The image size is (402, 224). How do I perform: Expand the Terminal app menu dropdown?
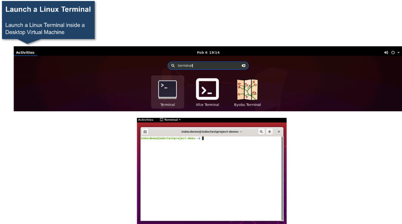(x=170, y=120)
